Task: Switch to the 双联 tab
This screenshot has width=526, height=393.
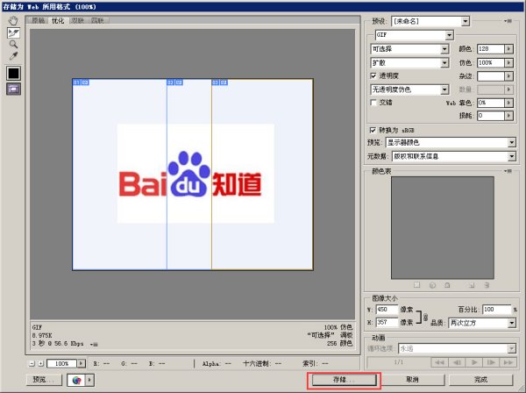Action: coord(77,20)
